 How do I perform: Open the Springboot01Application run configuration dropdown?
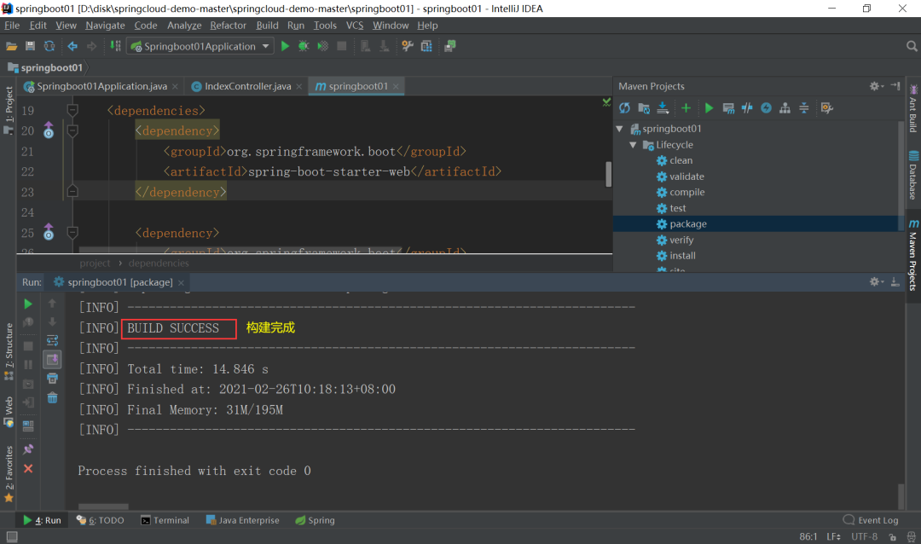(x=200, y=46)
